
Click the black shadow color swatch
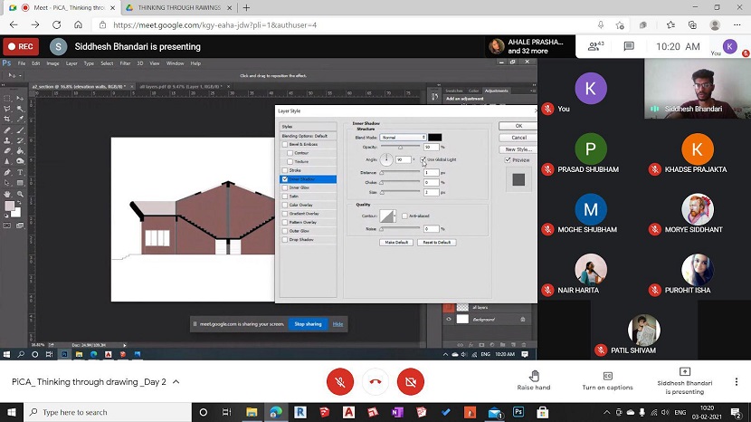click(434, 138)
